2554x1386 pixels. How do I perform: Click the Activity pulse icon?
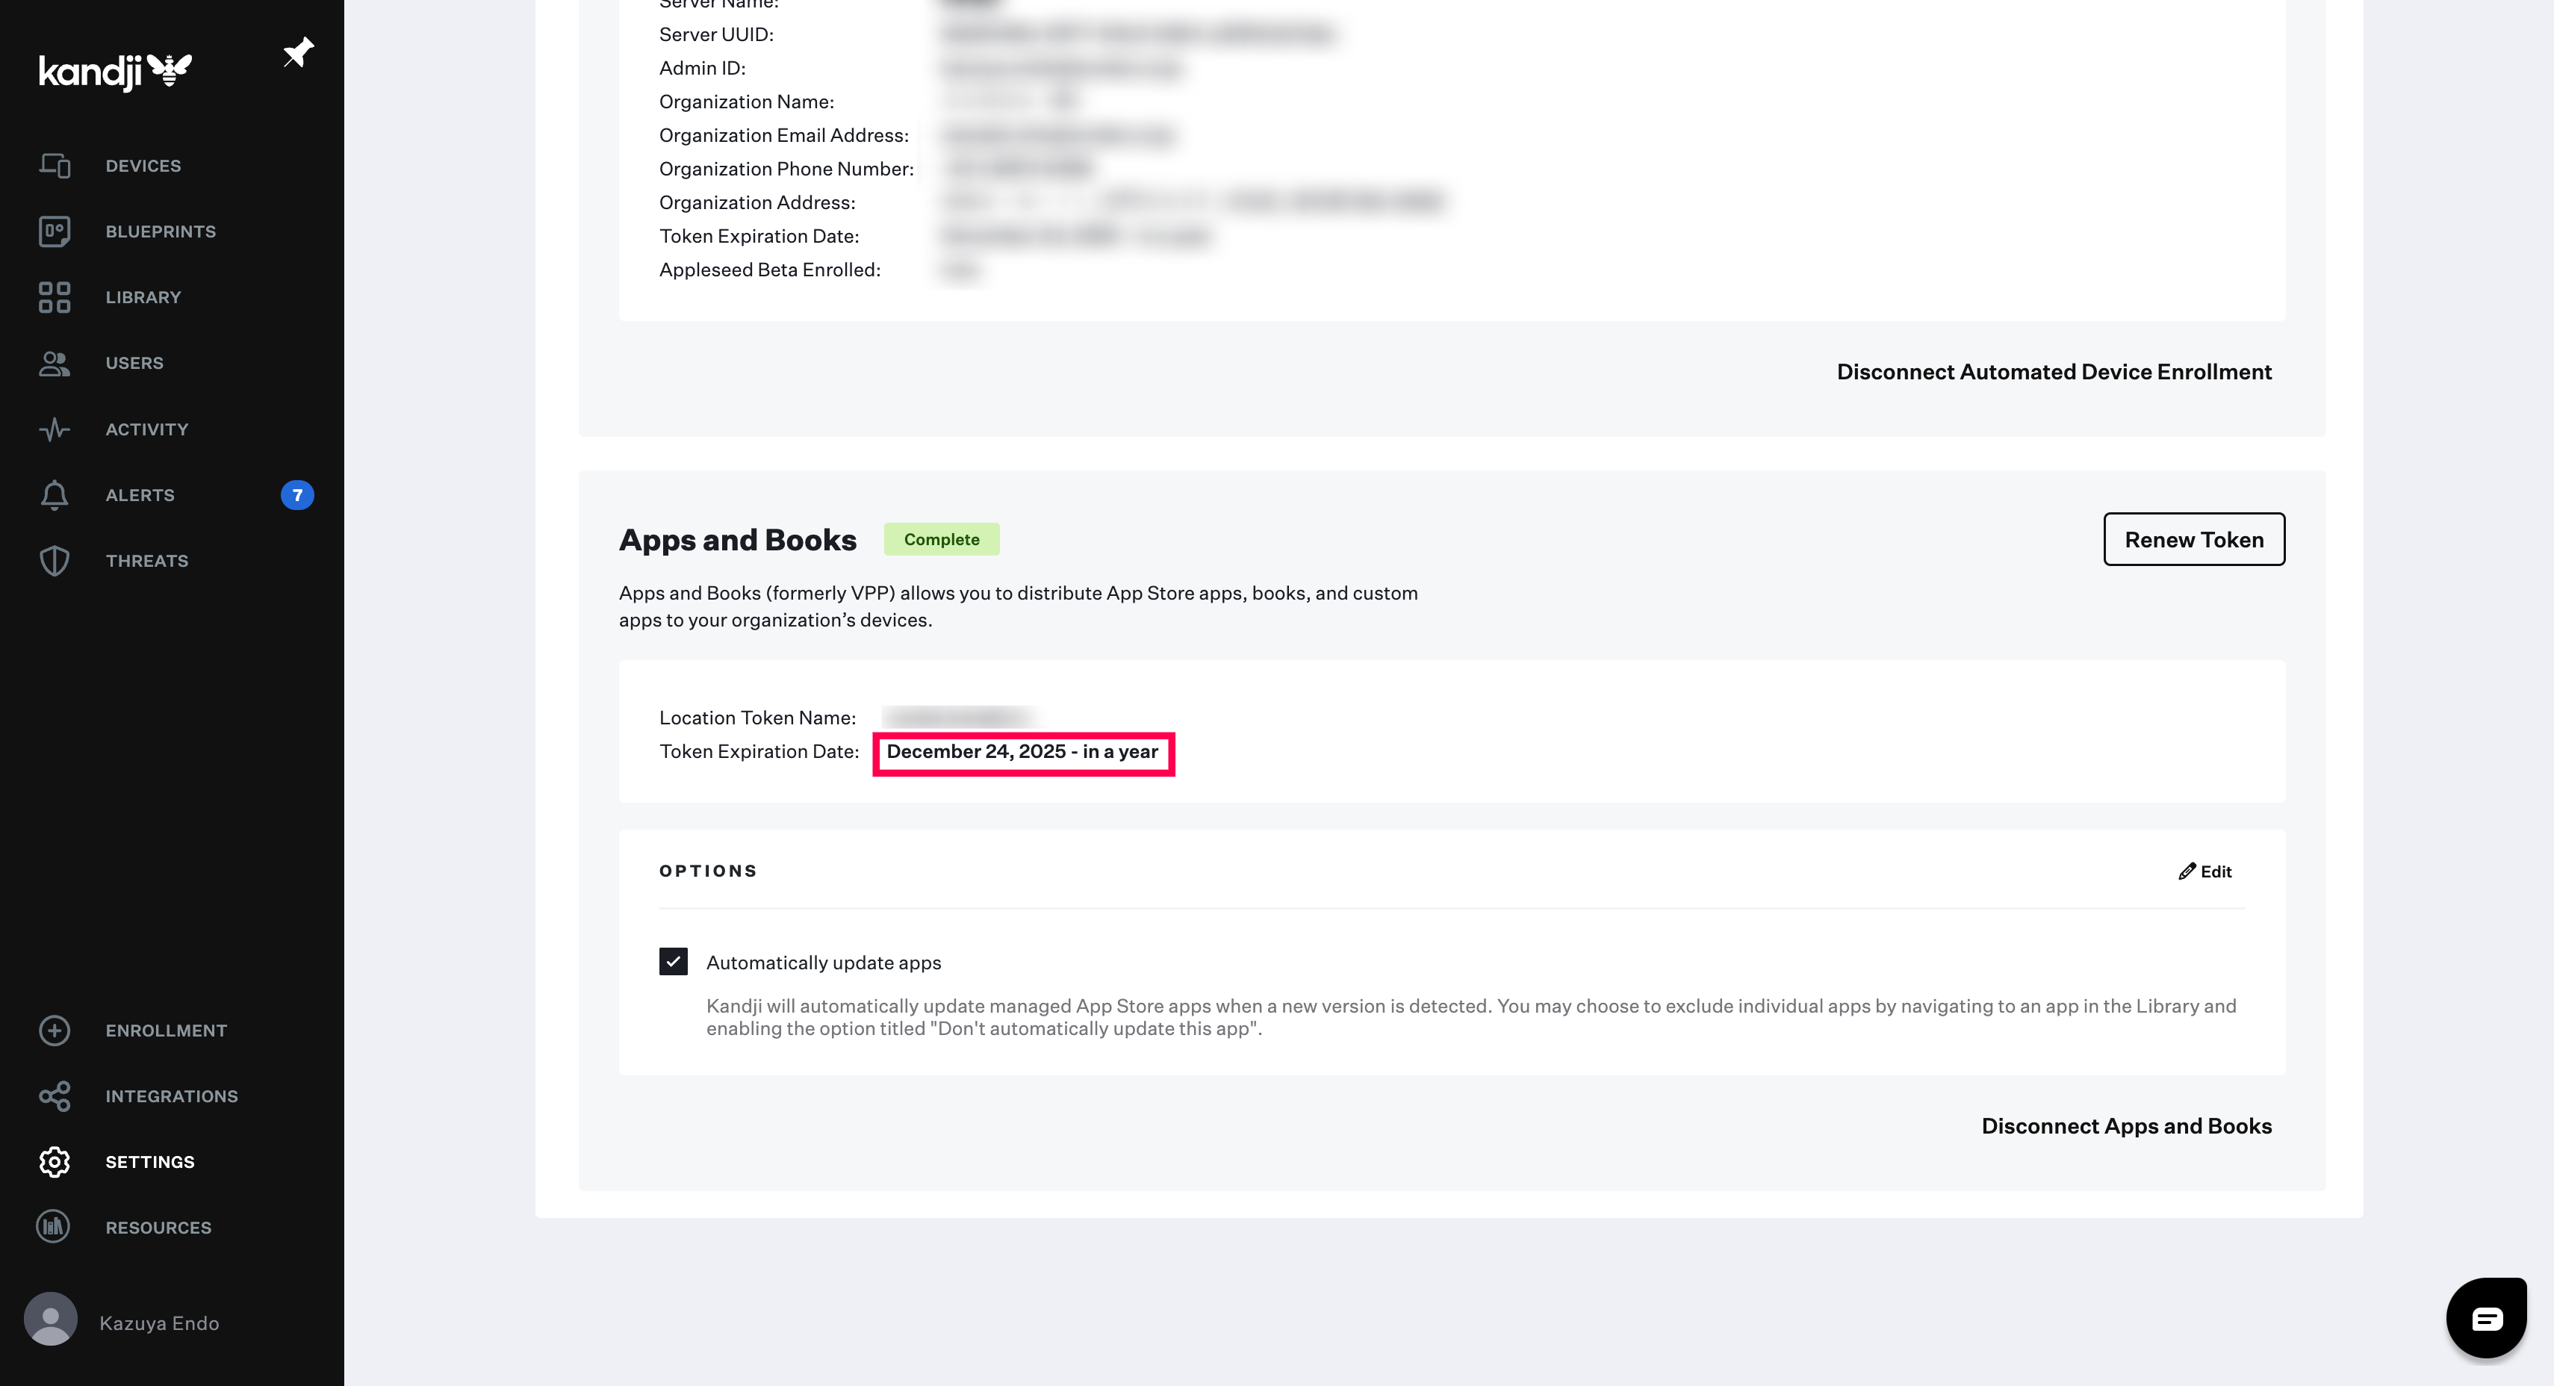pos(55,429)
